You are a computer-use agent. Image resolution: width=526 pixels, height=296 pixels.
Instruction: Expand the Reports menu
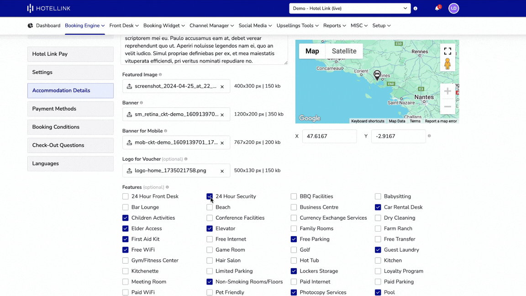tap(334, 26)
